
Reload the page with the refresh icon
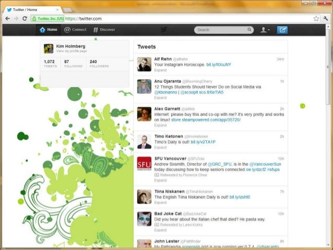tap(25, 19)
